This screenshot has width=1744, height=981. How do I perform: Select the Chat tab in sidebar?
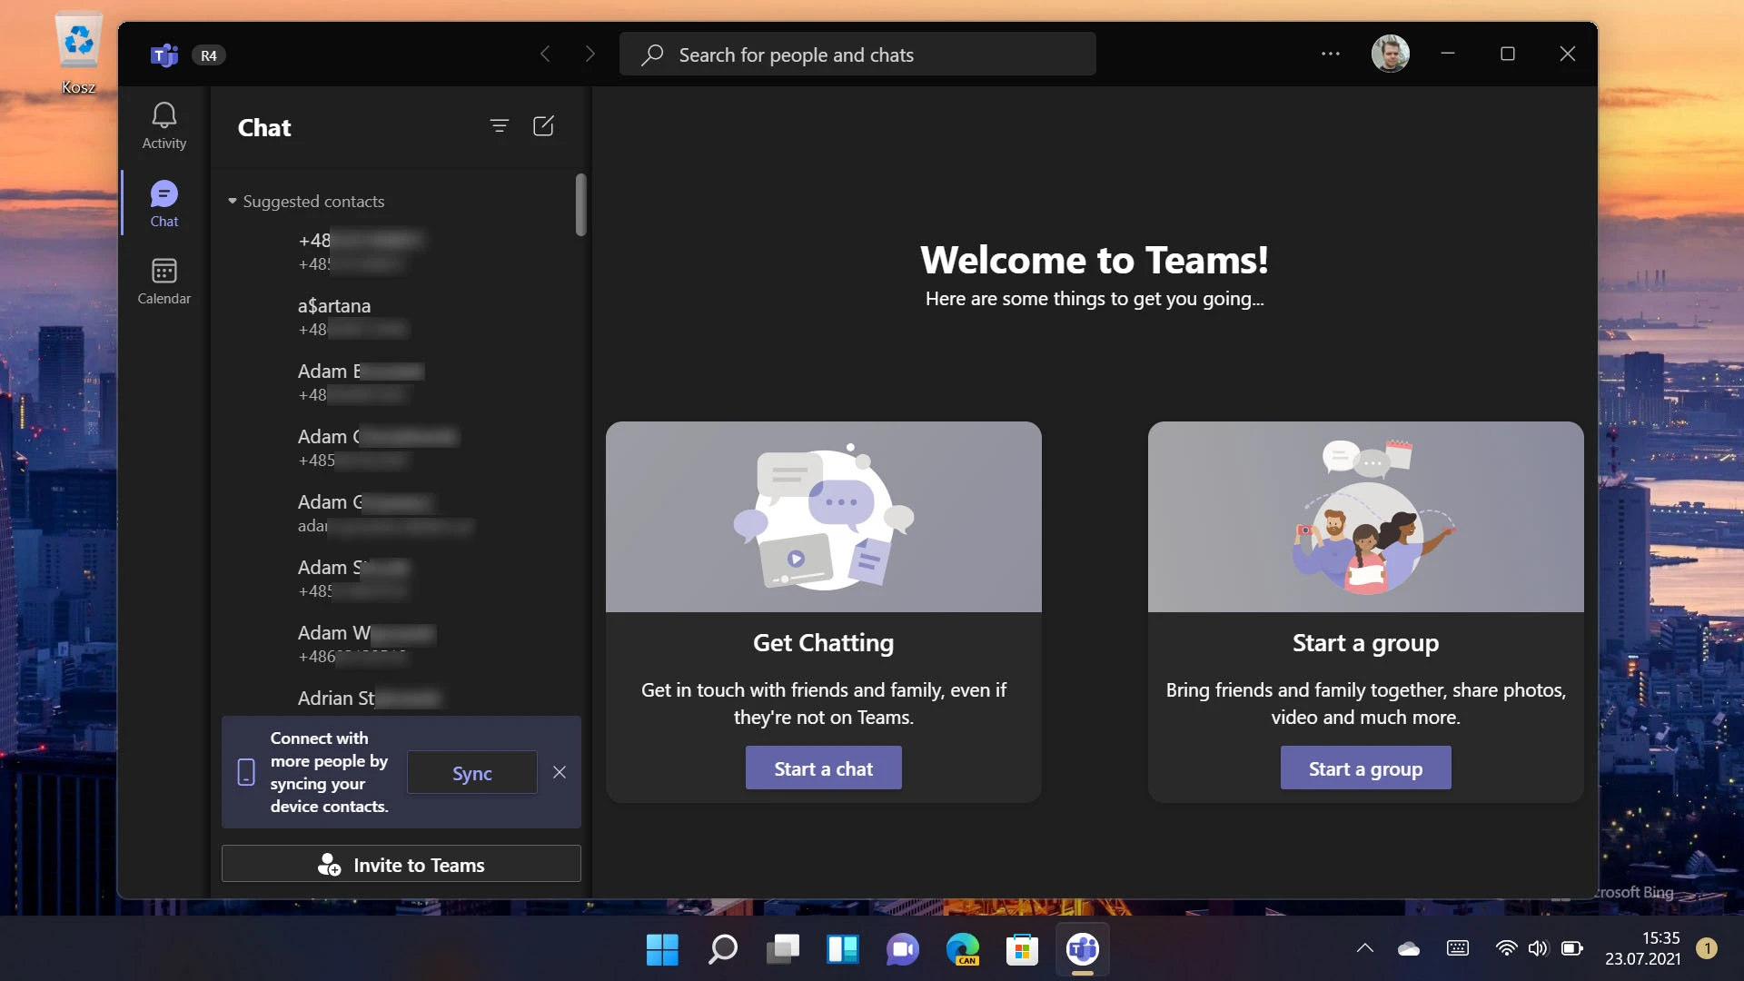[x=164, y=203]
